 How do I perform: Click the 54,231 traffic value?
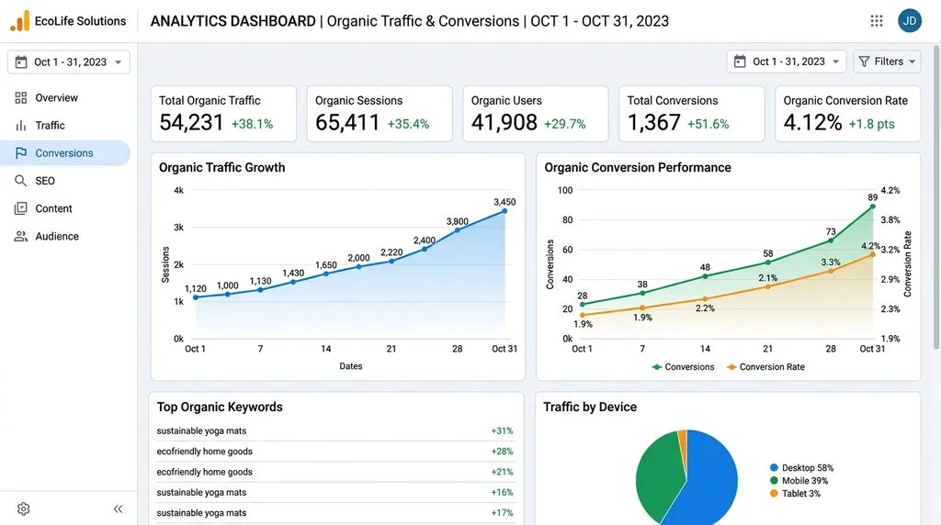click(x=191, y=123)
